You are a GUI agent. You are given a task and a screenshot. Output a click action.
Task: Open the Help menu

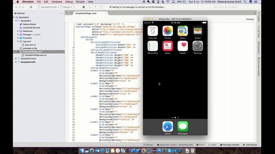tap(90, 2)
